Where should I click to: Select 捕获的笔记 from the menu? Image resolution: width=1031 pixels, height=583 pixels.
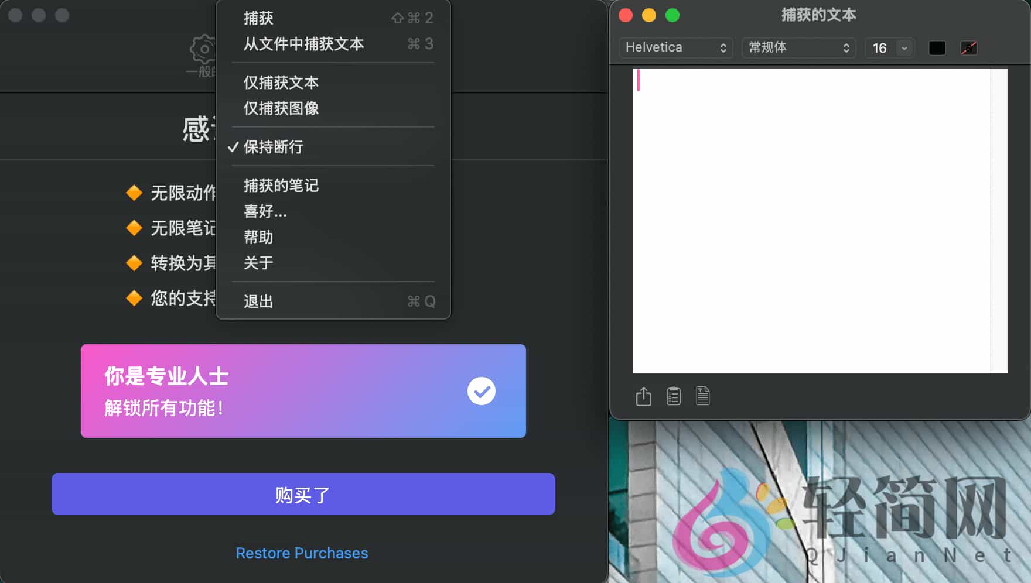[281, 186]
